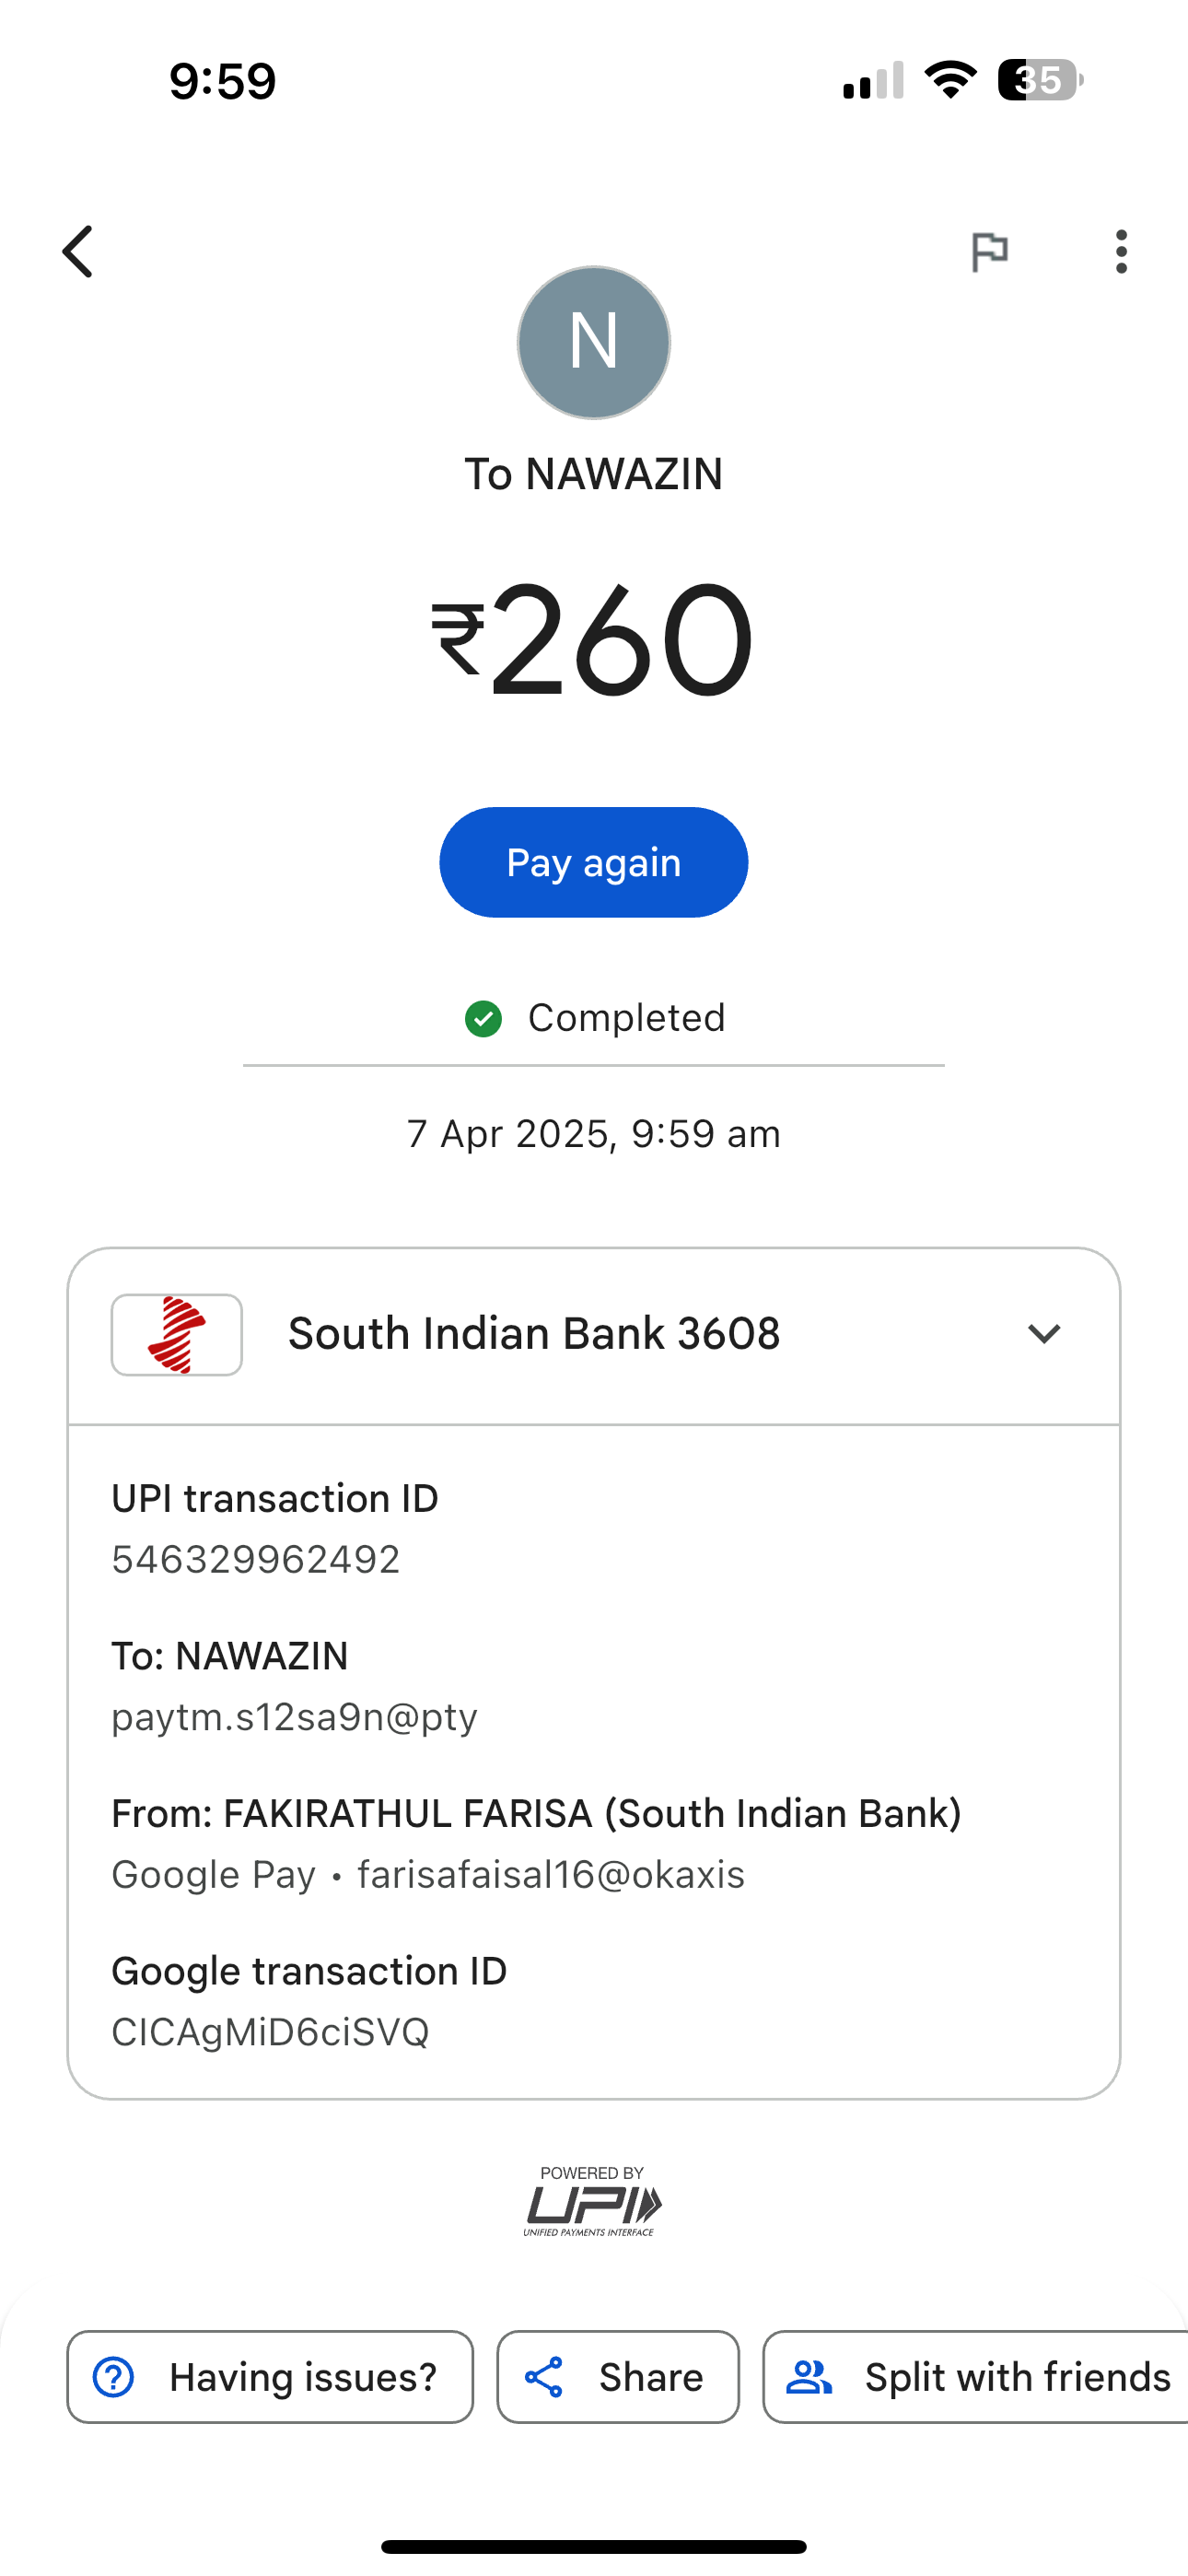
Task: Expand the South Indian Bank 3608 chevron
Action: pyautogui.click(x=1044, y=1334)
